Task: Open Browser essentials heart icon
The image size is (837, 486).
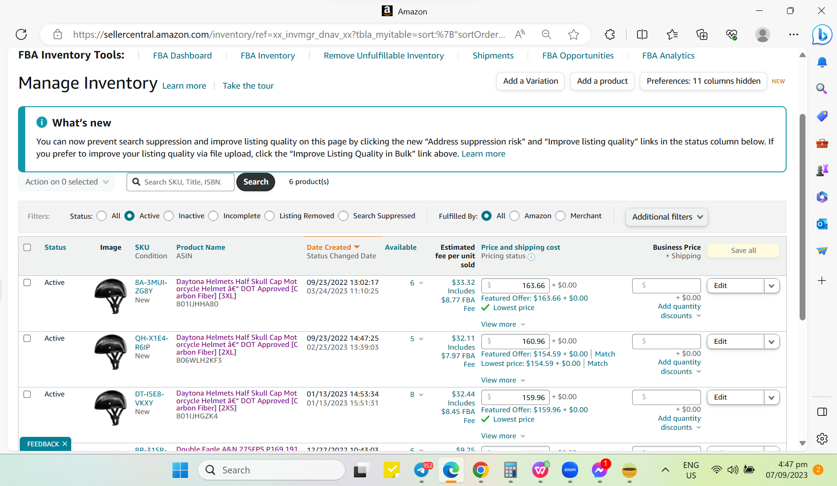Action: (732, 34)
